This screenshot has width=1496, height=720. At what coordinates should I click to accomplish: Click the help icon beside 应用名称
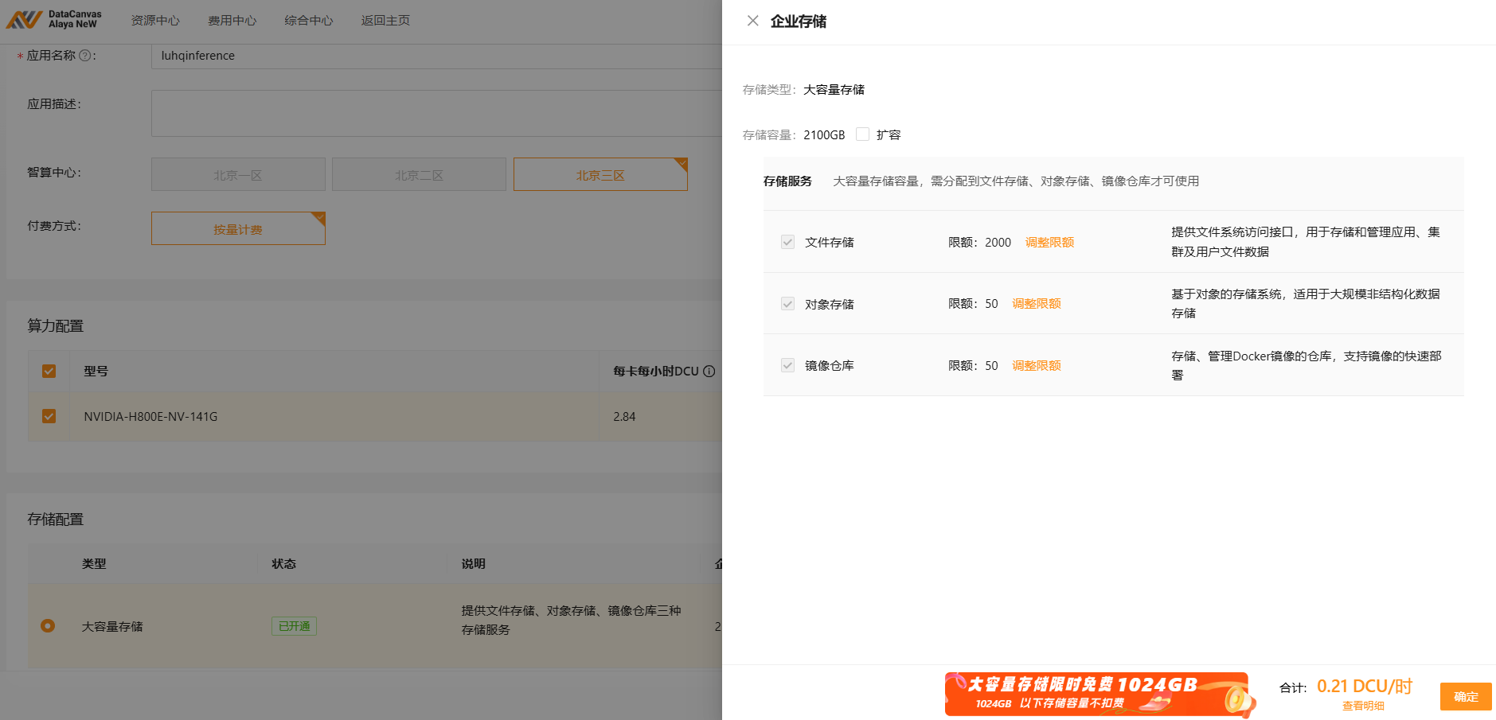tap(84, 56)
